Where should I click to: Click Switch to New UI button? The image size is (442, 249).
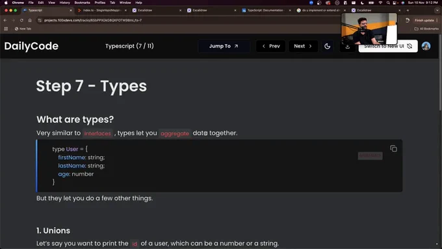tap(388, 46)
